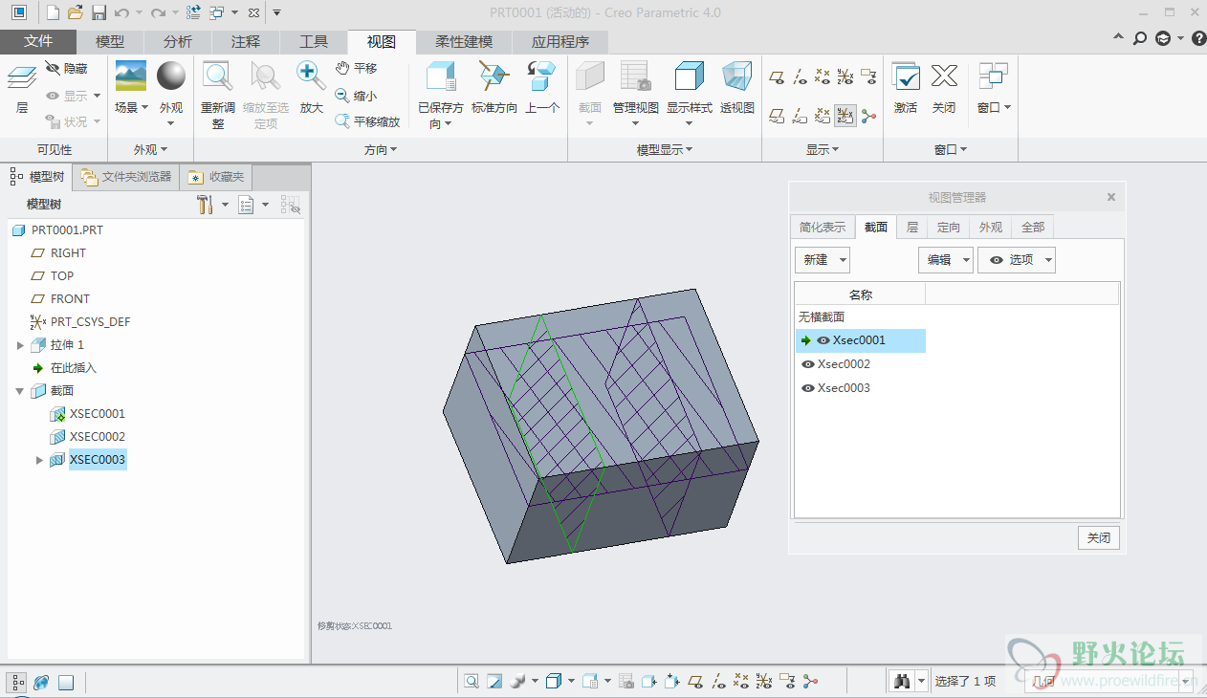The width and height of the screenshot is (1207, 698).
Task: Save the model with the floppy icon
Action: pos(99,12)
